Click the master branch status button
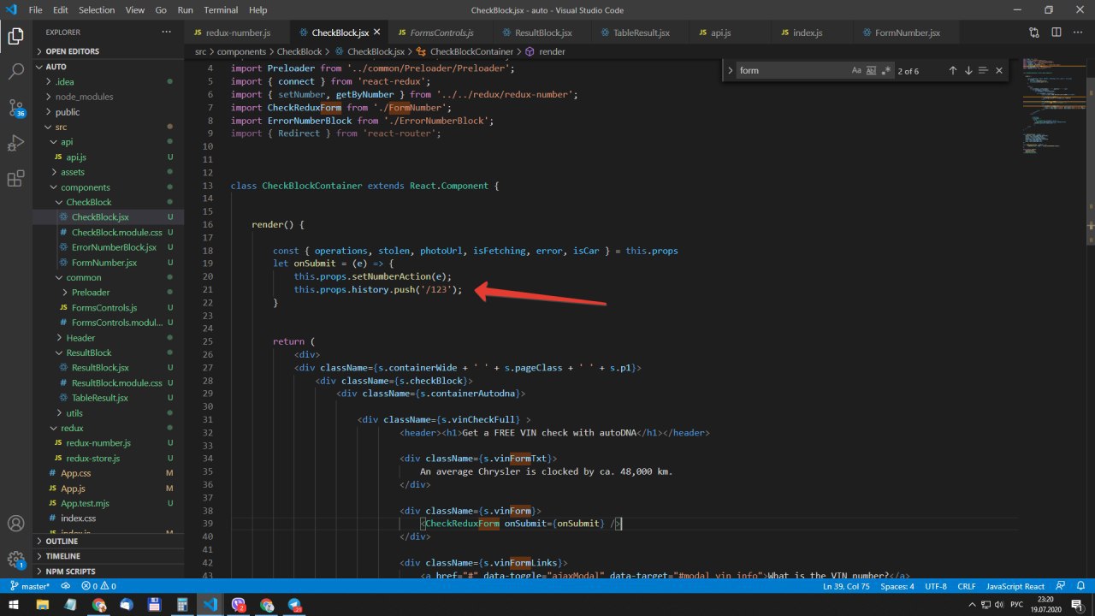Screen dimensions: 1095x616 click(x=29, y=586)
